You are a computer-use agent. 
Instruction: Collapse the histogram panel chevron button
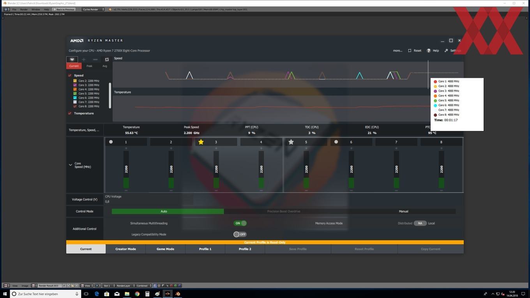point(72,60)
